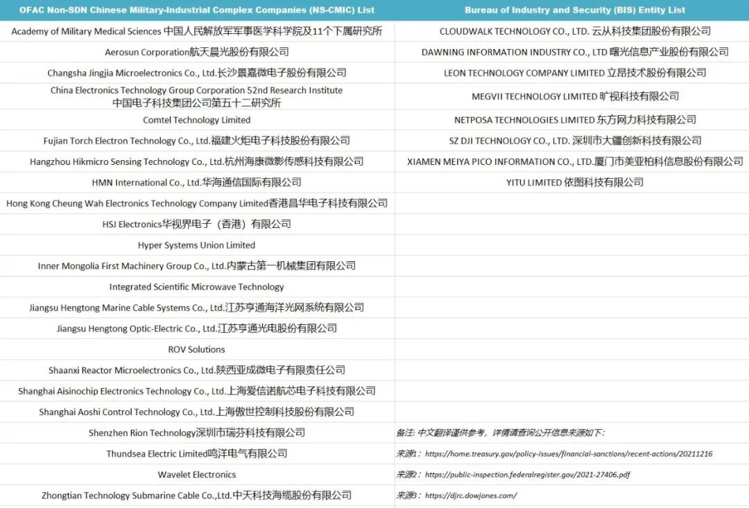Click Shanghai Aoshi Control Technology cell

[x=197, y=412]
